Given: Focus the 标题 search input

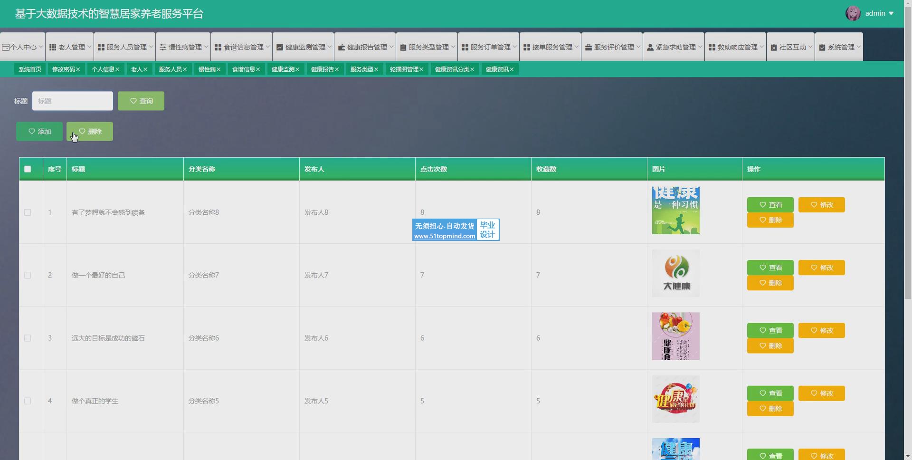Looking at the screenshot, I should [x=73, y=101].
